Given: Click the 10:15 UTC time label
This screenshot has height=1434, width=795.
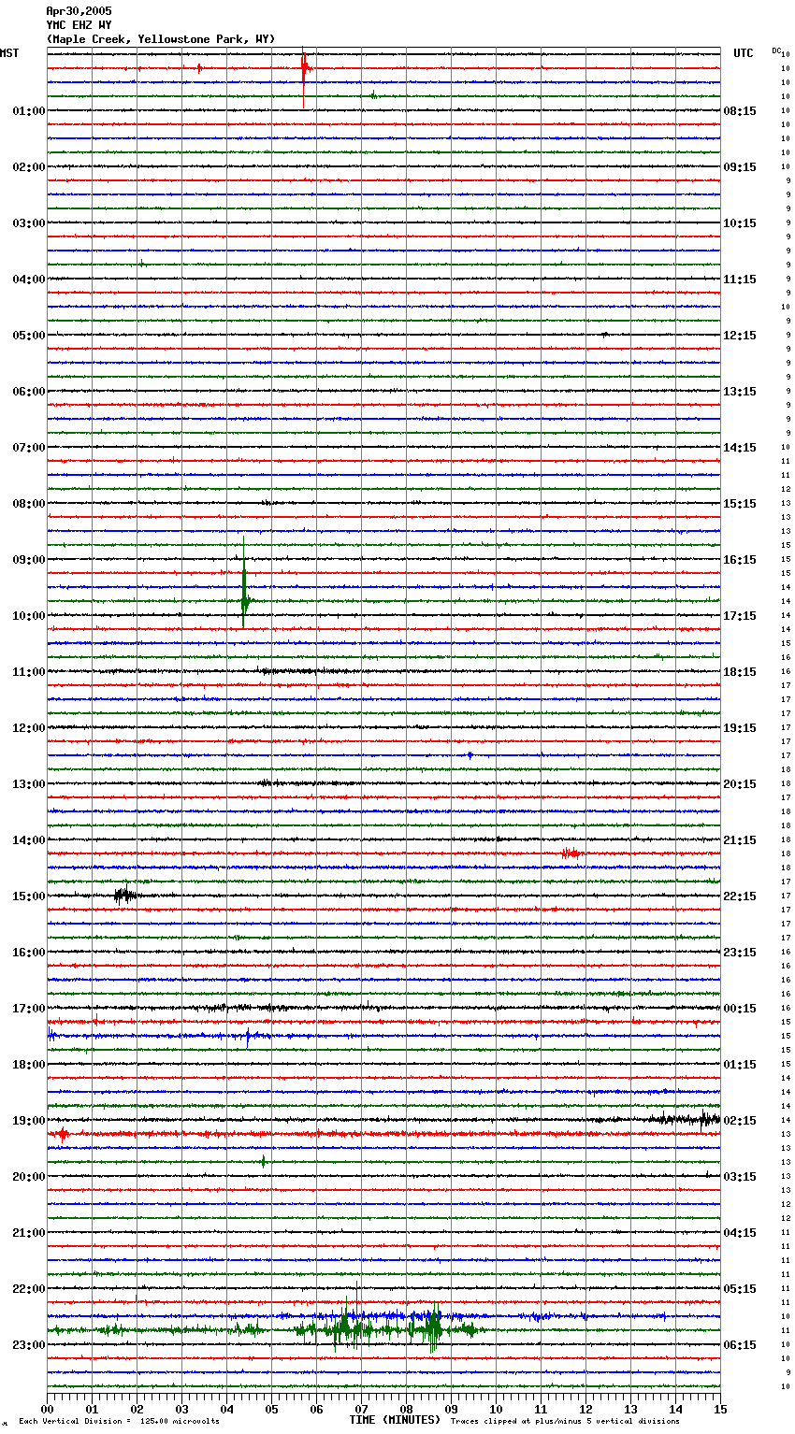Looking at the screenshot, I should (x=740, y=223).
